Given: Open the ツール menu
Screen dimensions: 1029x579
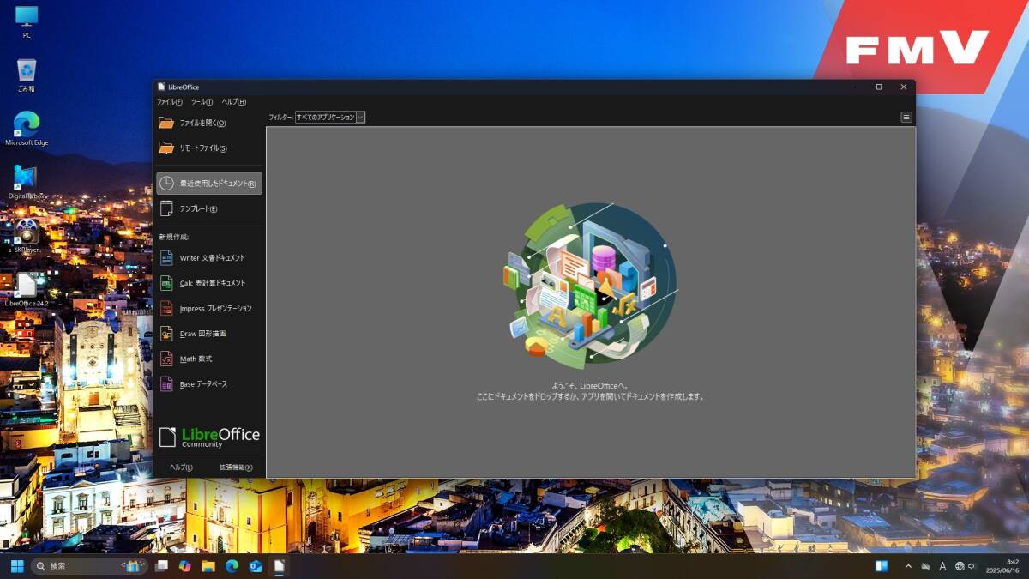Looking at the screenshot, I should (202, 102).
